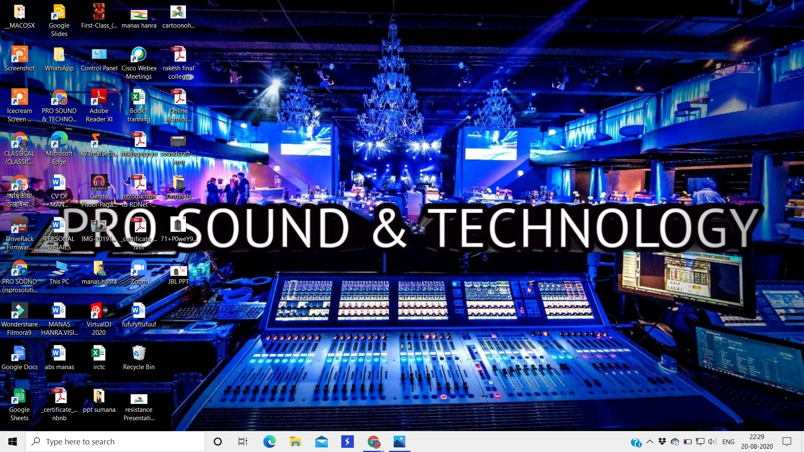Screen dimensions: 804x452
Task: Expand hidden icons in the system tray
Action: (x=649, y=441)
